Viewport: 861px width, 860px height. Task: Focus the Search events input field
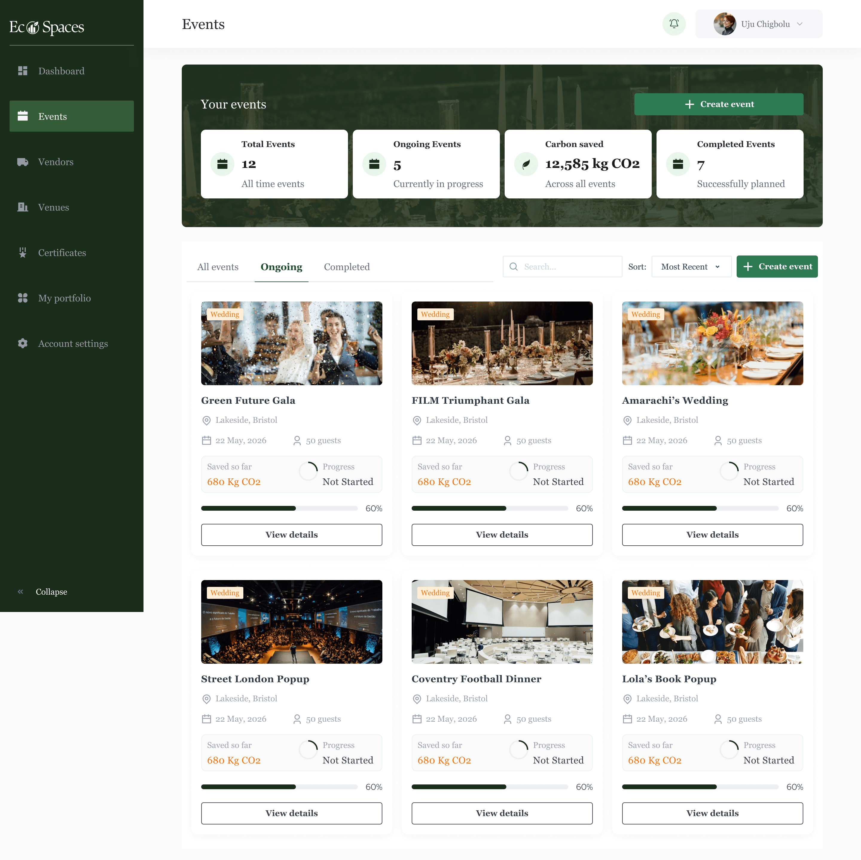pos(562,267)
